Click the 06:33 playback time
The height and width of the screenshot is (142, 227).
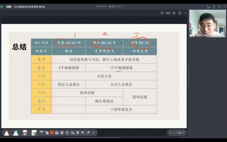[x=111, y=6]
